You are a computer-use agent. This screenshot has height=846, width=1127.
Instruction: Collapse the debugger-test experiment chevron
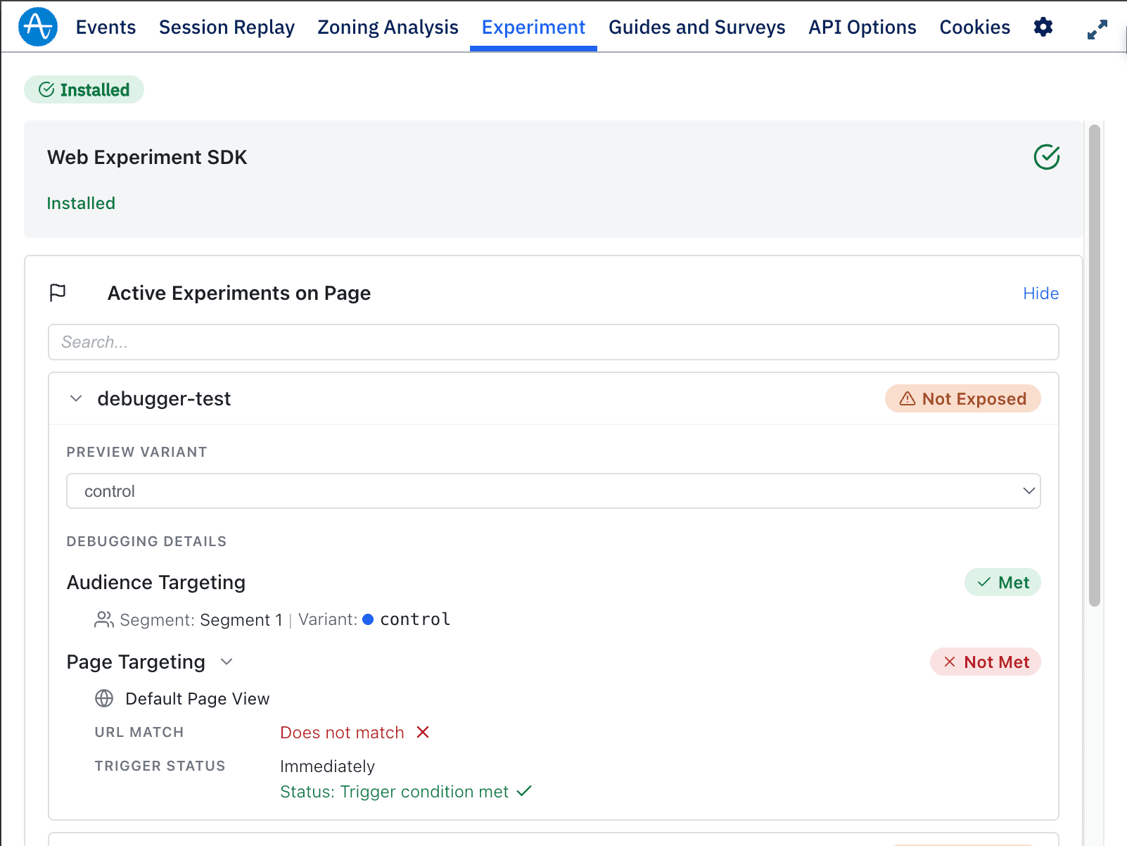point(76,398)
